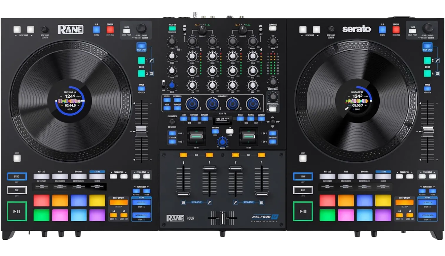
Task: Click the channel 1 volume fader cap
Action: [x=209, y=169]
